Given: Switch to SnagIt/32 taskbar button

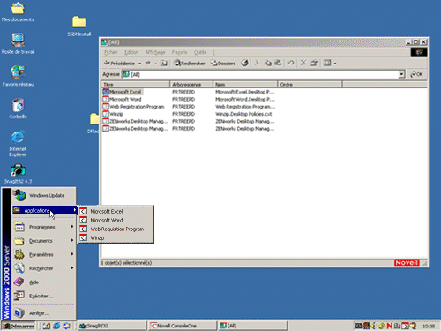Looking at the screenshot, I should pos(112,326).
